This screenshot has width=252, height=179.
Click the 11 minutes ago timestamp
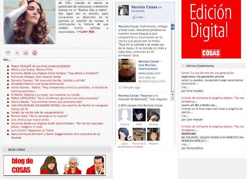[x=129, y=88]
